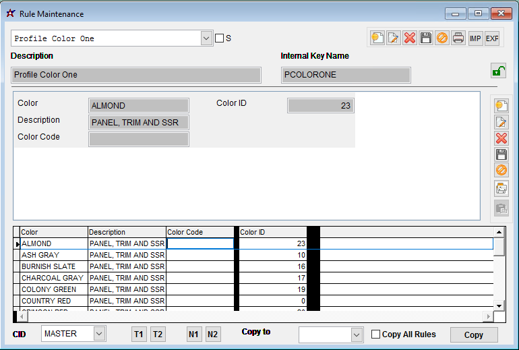Cancel detail edit via side panel cancel icon

pos(501,171)
